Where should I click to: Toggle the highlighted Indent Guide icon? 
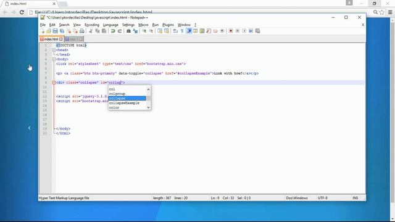coord(189,31)
